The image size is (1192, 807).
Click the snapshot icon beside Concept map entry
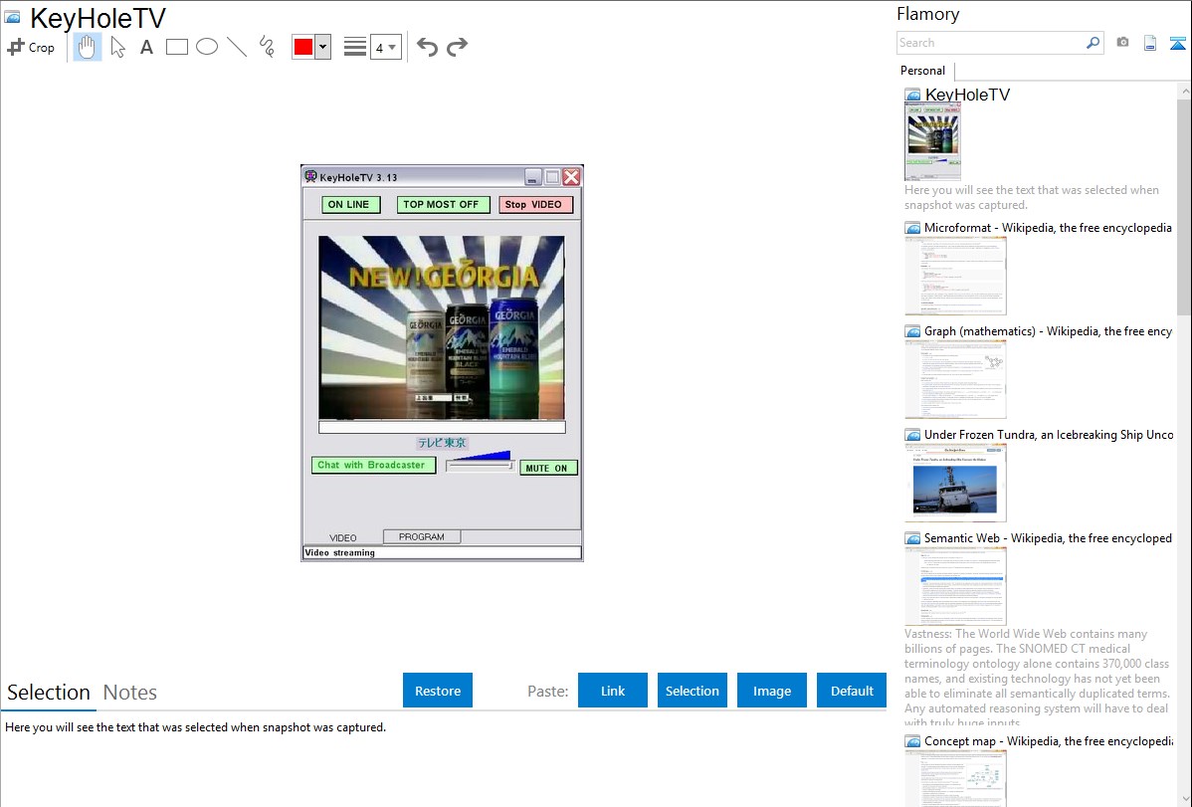click(x=912, y=741)
